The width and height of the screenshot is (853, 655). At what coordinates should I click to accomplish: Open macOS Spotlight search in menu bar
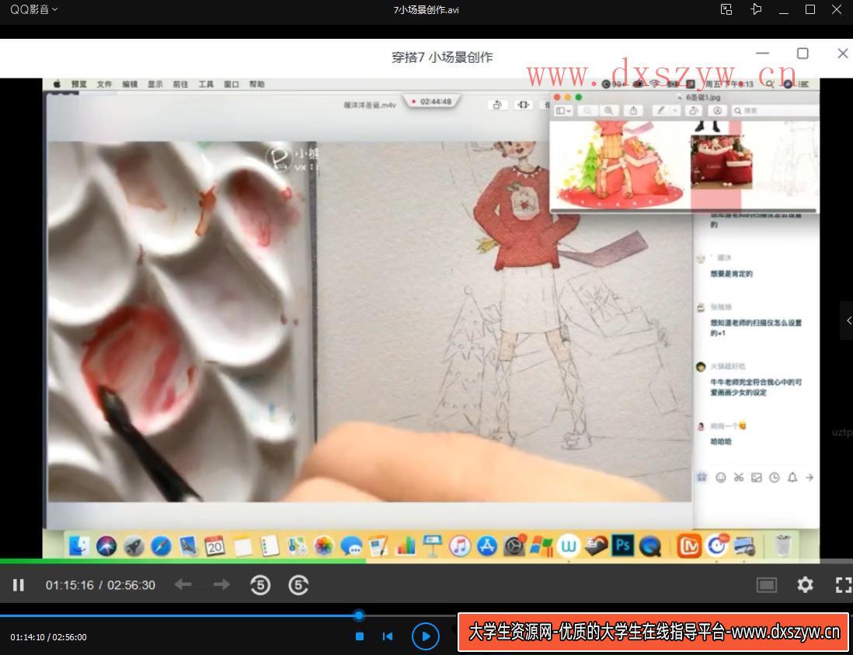[x=770, y=84]
